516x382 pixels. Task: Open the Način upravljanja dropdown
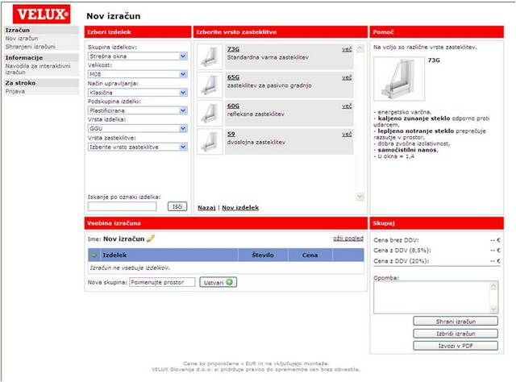138,92
